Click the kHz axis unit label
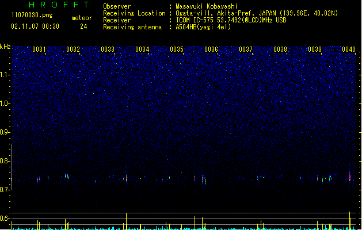Screen dimensions: 362x230 coord(5,47)
